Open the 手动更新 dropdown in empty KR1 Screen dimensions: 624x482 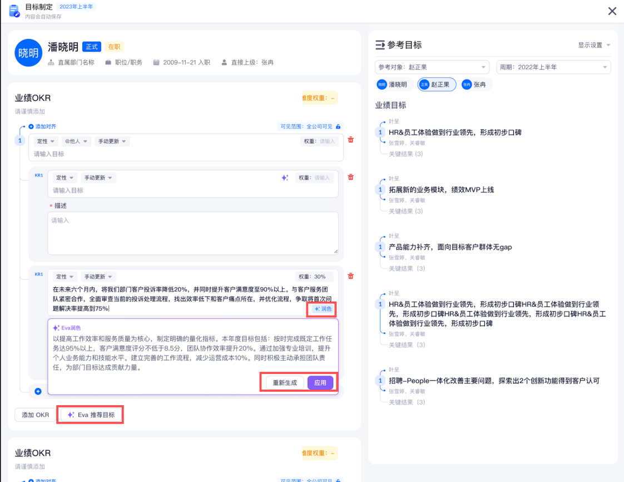tap(98, 178)
